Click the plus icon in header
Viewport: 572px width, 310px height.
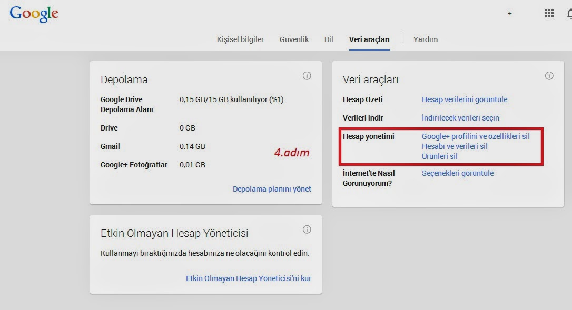(510, 14)
